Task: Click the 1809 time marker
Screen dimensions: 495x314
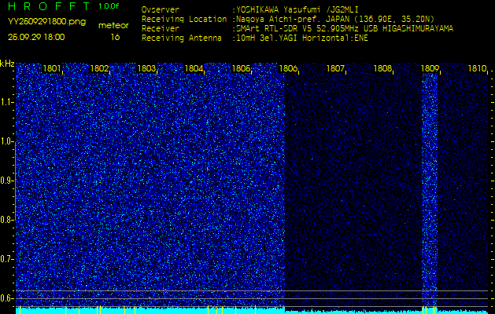Action: [x=430, y=68]
